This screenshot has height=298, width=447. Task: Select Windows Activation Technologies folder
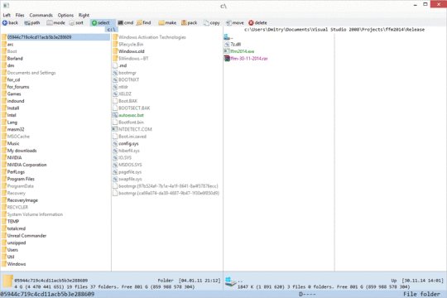coord(152,37)
